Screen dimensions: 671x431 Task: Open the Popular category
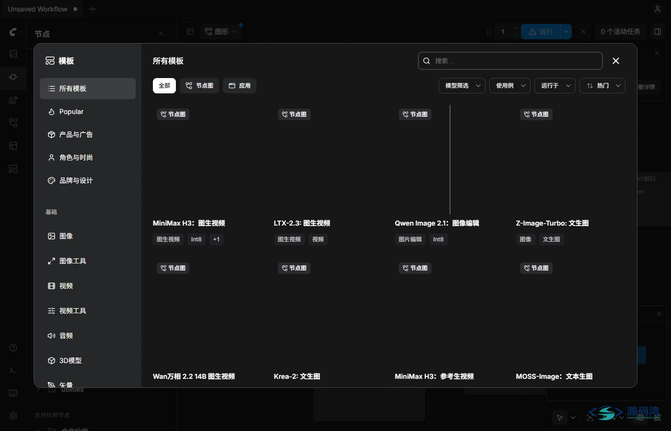click(88, 112)
